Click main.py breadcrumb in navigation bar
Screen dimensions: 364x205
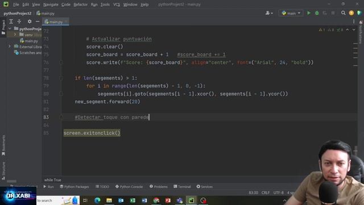[x=45, y=14]
